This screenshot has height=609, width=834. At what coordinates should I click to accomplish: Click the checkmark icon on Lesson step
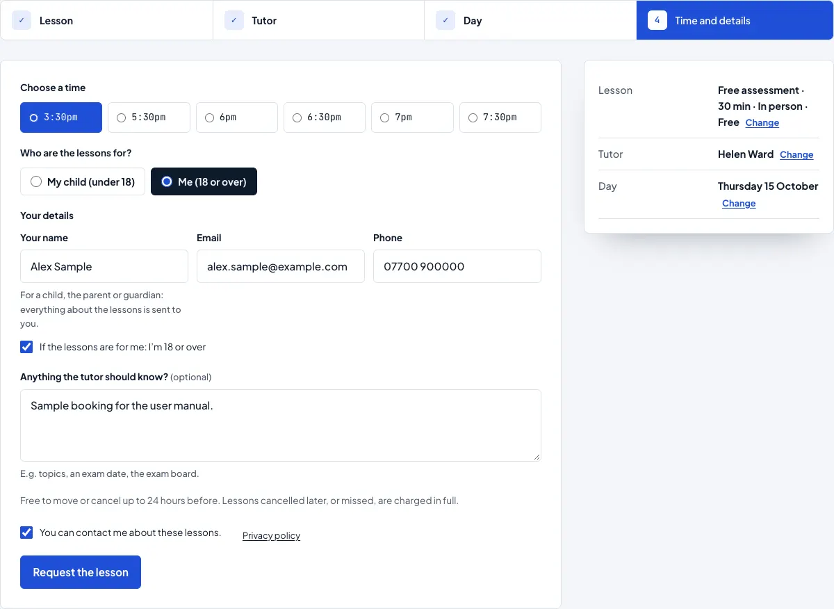point(22,20)
